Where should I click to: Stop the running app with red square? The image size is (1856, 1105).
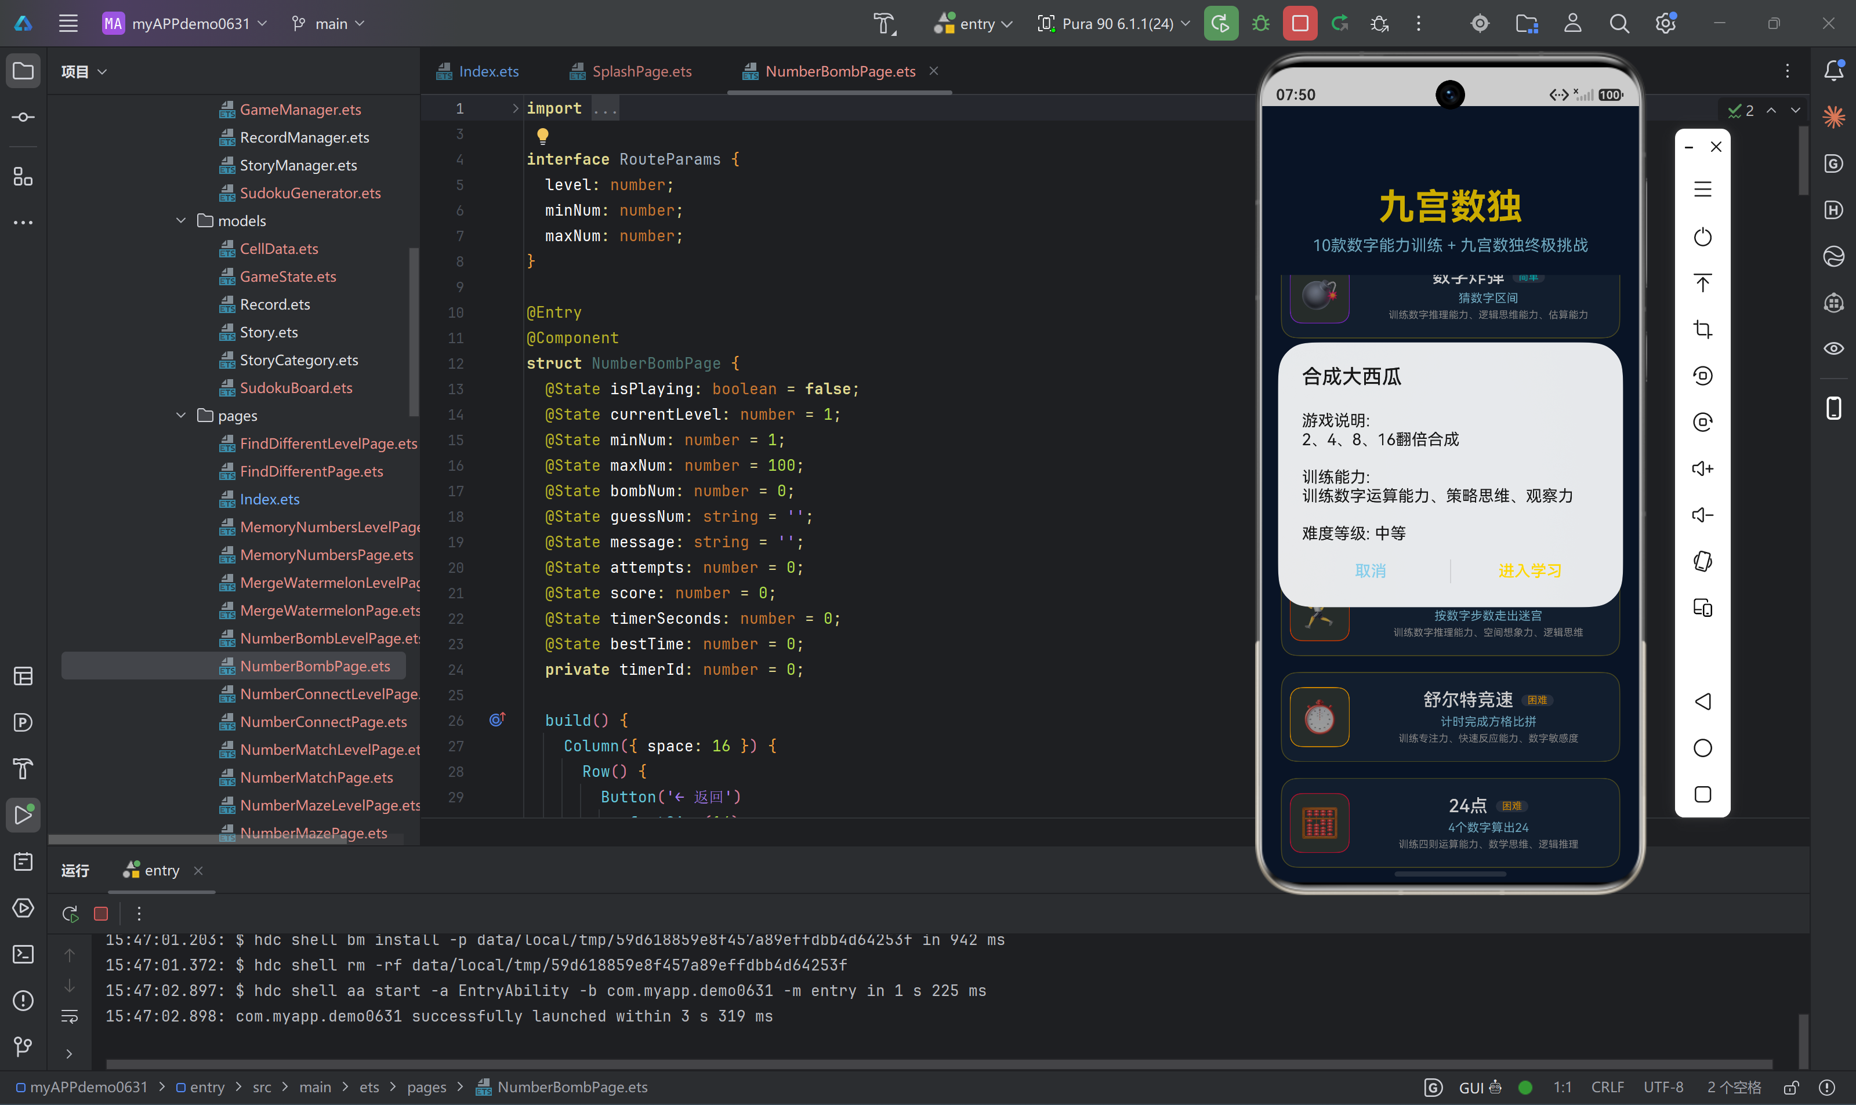1300,24
